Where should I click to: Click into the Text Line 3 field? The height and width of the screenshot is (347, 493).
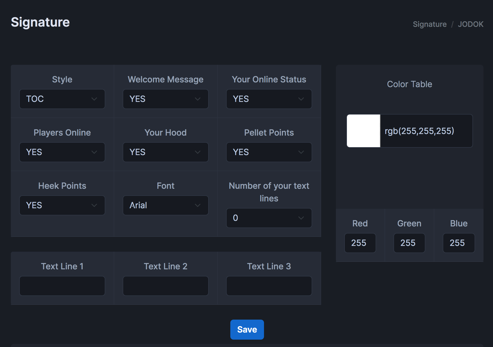[x=269, y=286]
